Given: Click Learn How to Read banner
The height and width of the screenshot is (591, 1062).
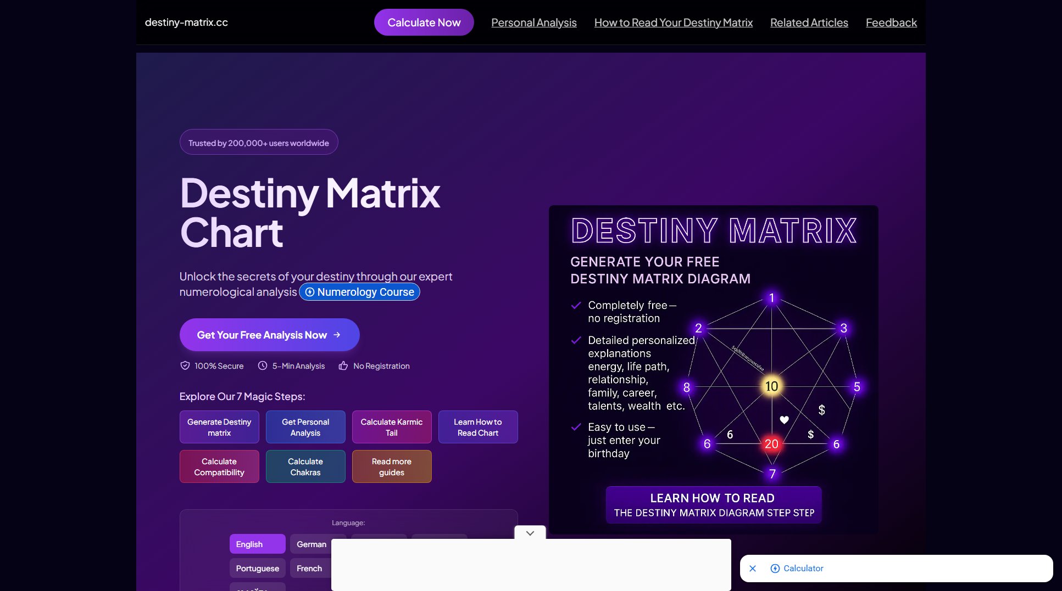Looking at the screenshot, I should (713, 505).
